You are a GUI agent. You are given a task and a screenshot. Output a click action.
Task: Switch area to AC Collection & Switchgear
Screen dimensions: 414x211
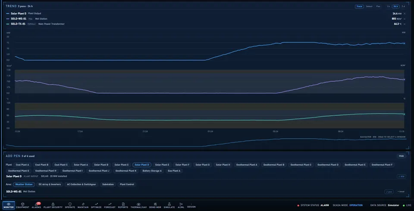82,185
